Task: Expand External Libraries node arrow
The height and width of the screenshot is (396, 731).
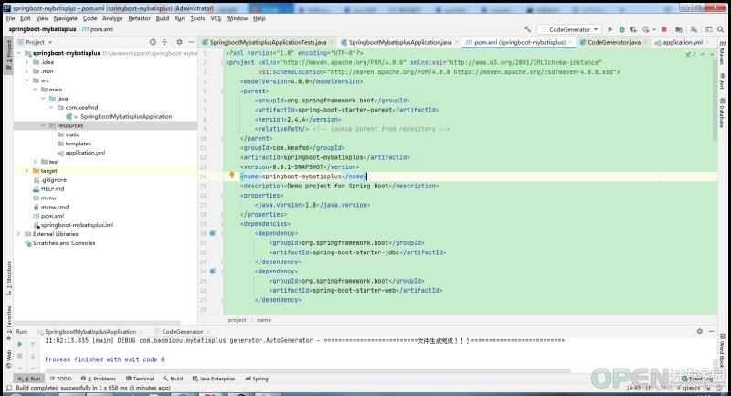Action: click(18, 234)
